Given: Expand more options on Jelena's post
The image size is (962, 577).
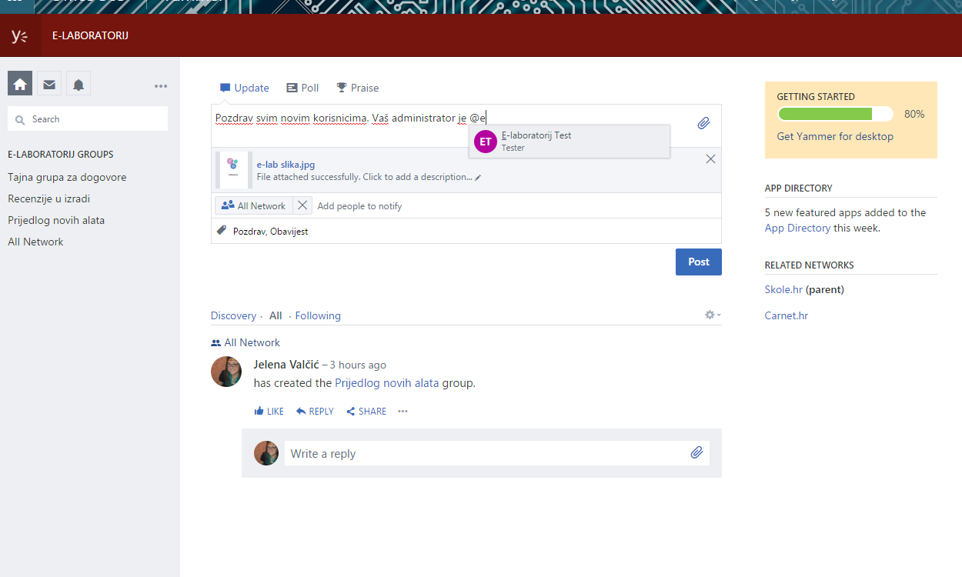Looking at the screenshot, I should tap(403, 412).
